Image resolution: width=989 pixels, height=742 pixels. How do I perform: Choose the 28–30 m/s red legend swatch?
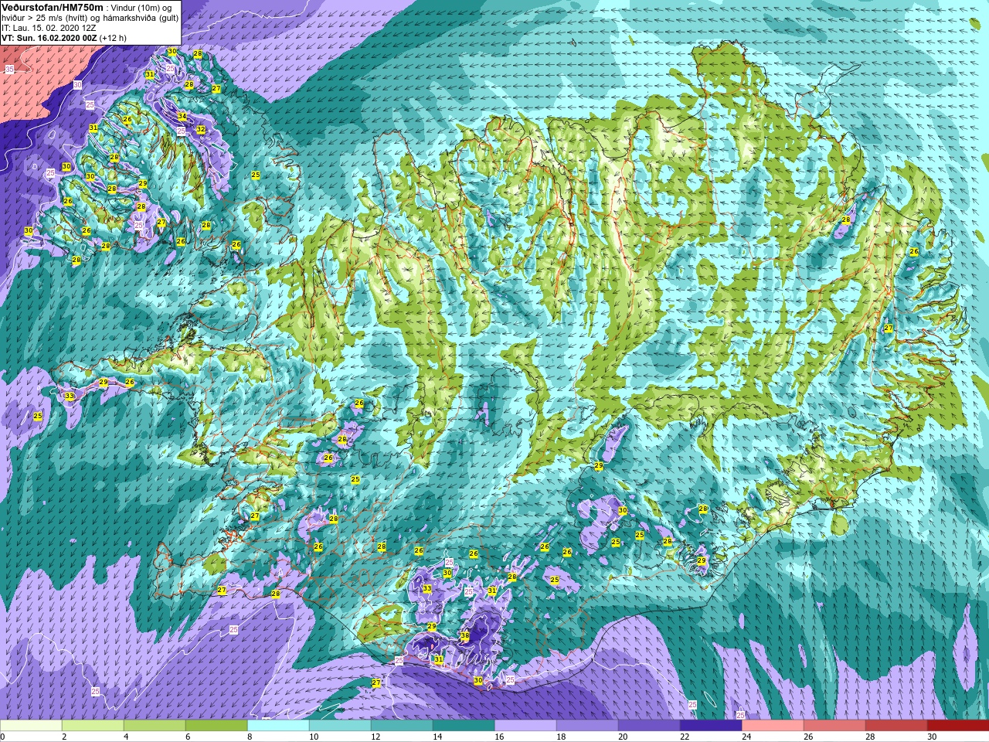(896, 726)
